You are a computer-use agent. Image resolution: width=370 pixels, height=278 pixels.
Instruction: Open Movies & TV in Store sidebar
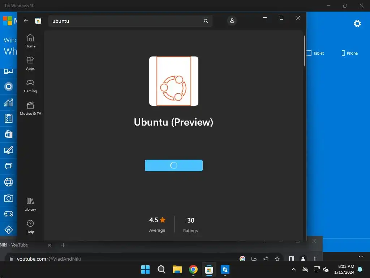[30, 108]
